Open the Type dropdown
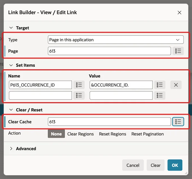Image resolution: width=192 pixels, height=179 pixels. tap(116, 40)
